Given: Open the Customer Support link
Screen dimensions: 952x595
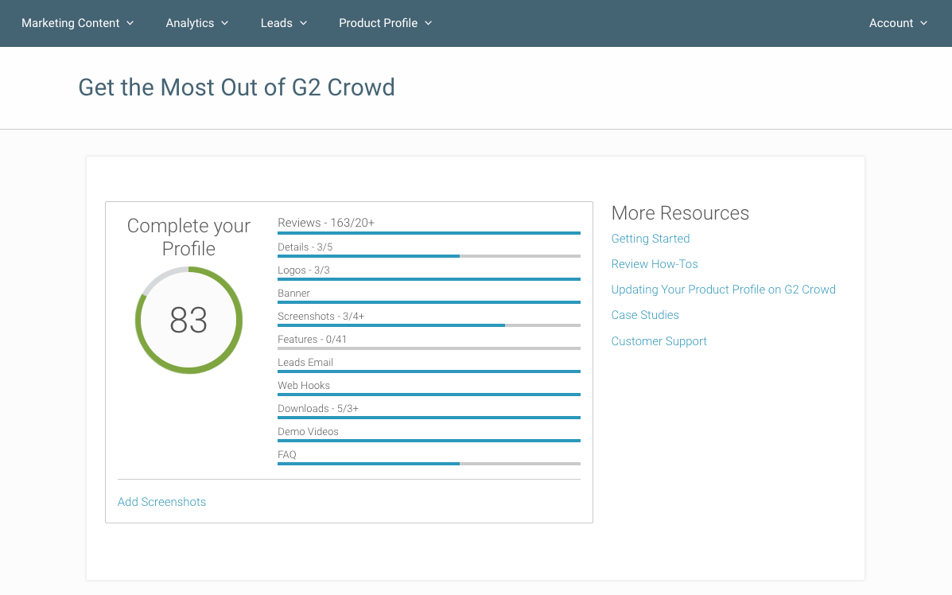Looking at the screenshot, I should (x=659, y=341).
